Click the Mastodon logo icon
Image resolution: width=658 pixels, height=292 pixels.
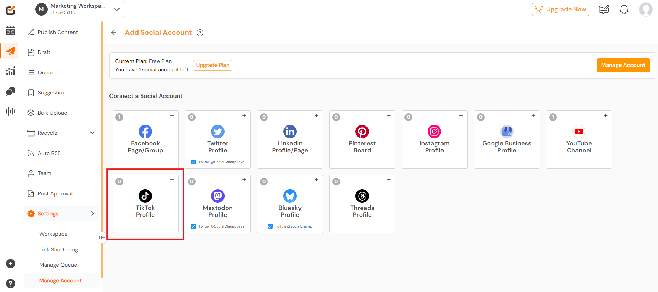tap(218, 196)
